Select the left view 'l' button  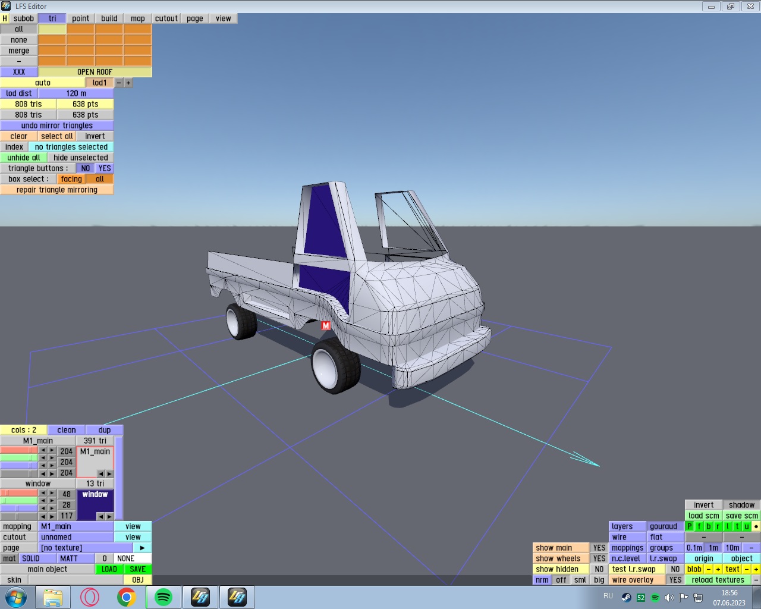pos(728,526)
